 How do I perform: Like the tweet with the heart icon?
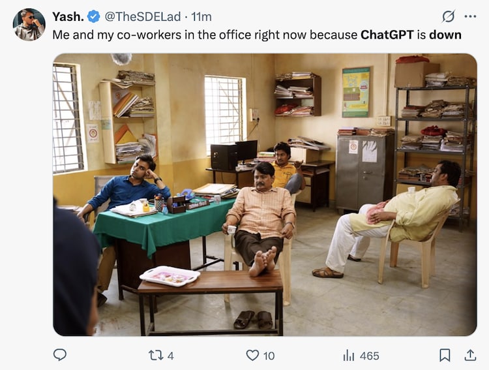pos(252,355)
